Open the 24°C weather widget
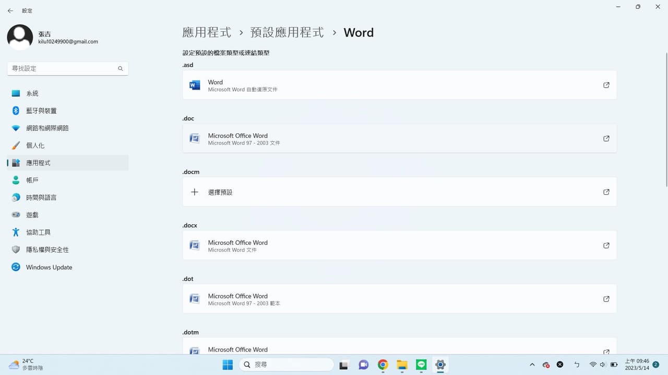Screen dimensions: 668x375 tap(26, 365)
